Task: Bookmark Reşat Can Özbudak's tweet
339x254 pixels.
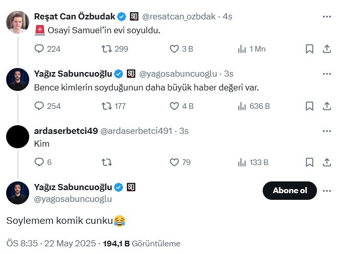Action: click(x=309, y=49)
